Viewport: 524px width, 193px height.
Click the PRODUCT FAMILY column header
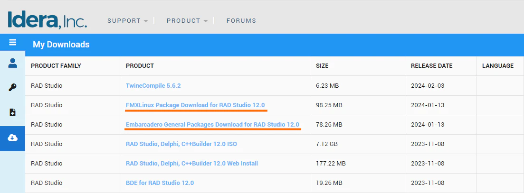pos(56,65)
